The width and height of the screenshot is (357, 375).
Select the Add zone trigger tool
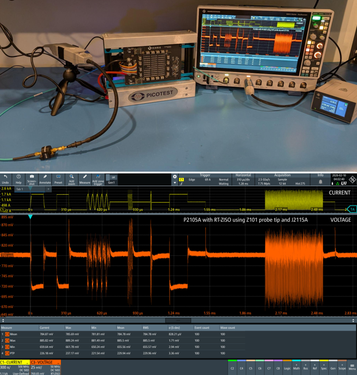(x=98, y=179)
